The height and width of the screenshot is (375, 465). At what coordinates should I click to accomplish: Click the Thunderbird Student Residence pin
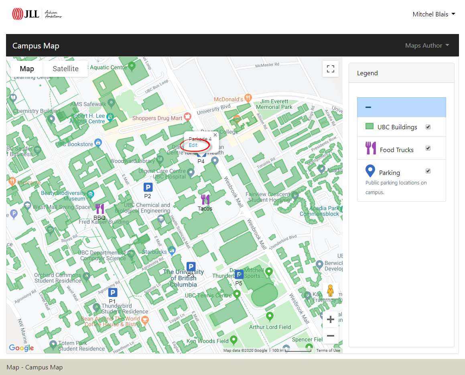[x=96, y=307]
